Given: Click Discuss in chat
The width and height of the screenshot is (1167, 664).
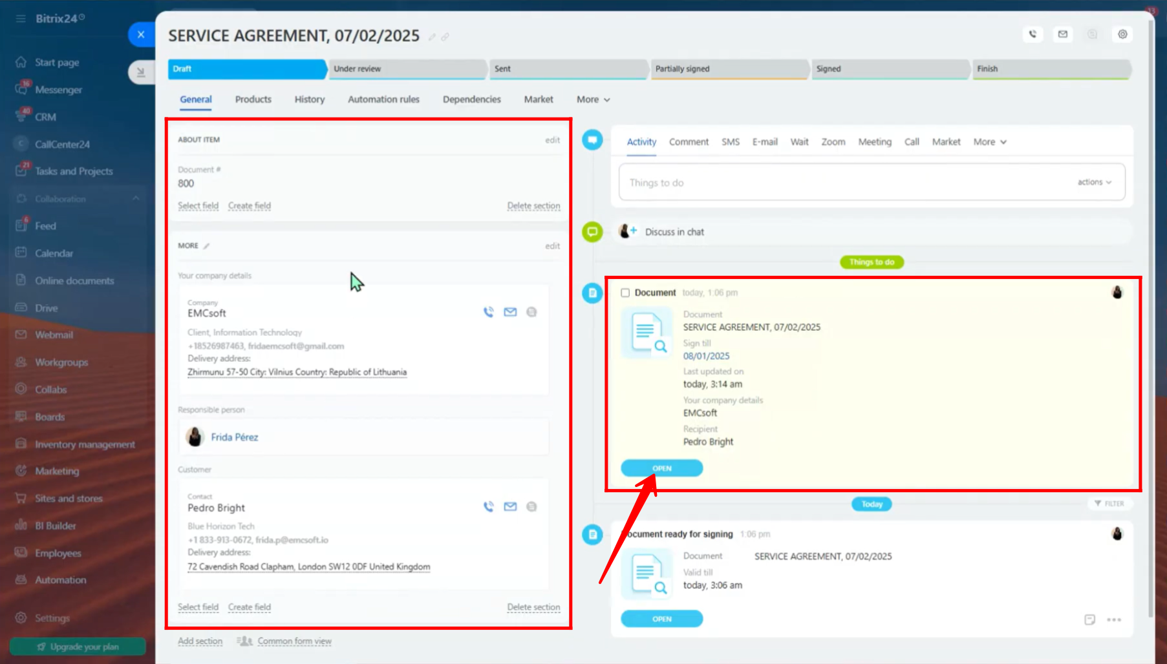Looking at the screenshot, I should 674,232.
